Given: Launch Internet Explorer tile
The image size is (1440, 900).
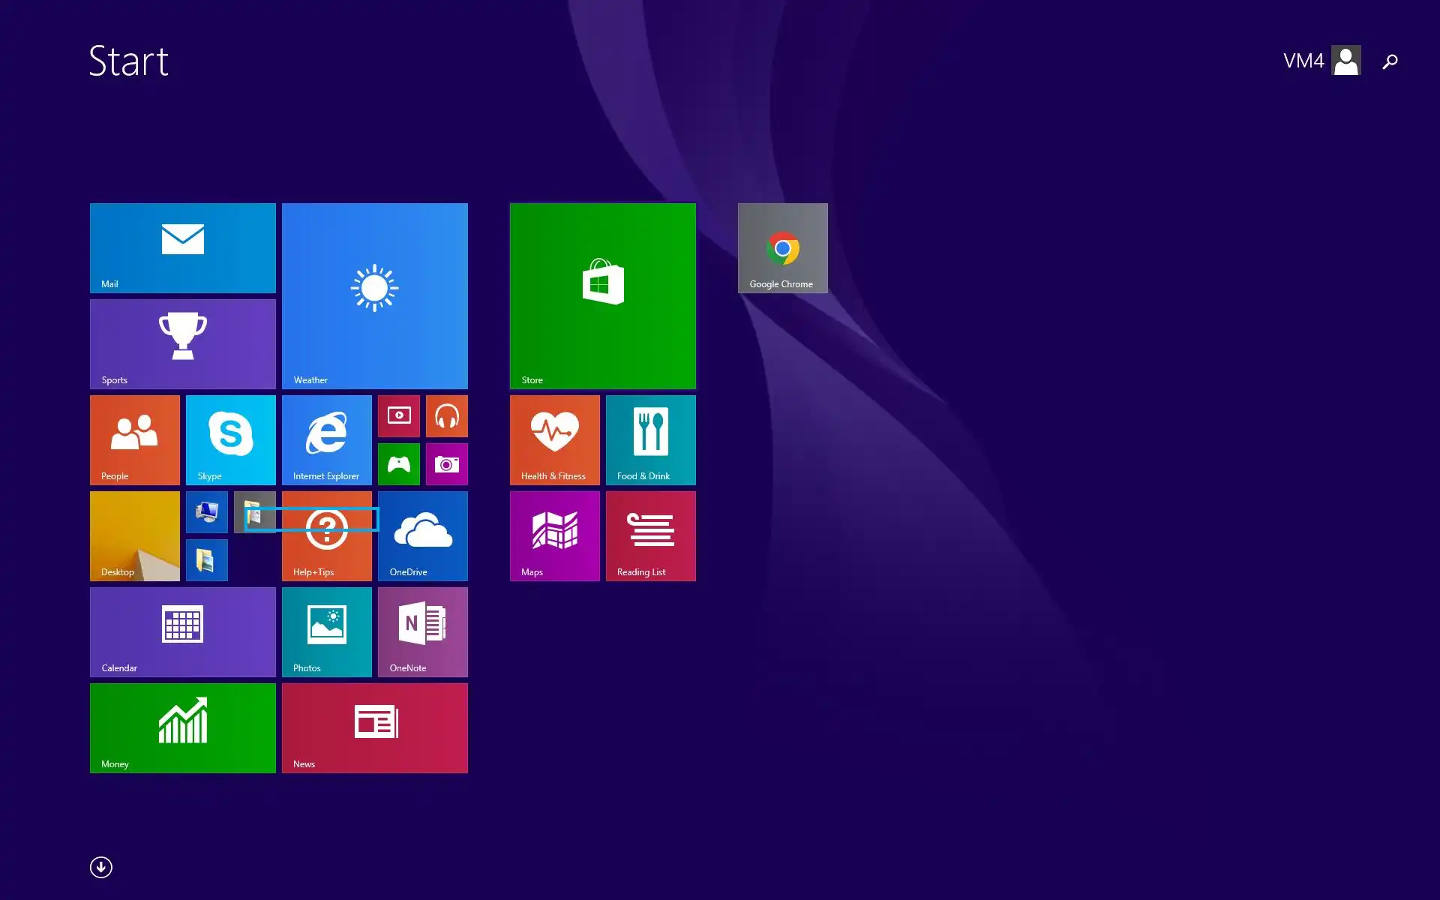Looking at the screenshot, I should 326,439.
